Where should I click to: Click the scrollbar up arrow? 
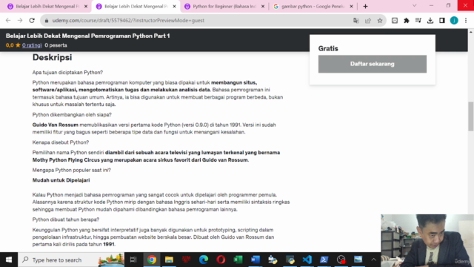[x=471, y=31]
